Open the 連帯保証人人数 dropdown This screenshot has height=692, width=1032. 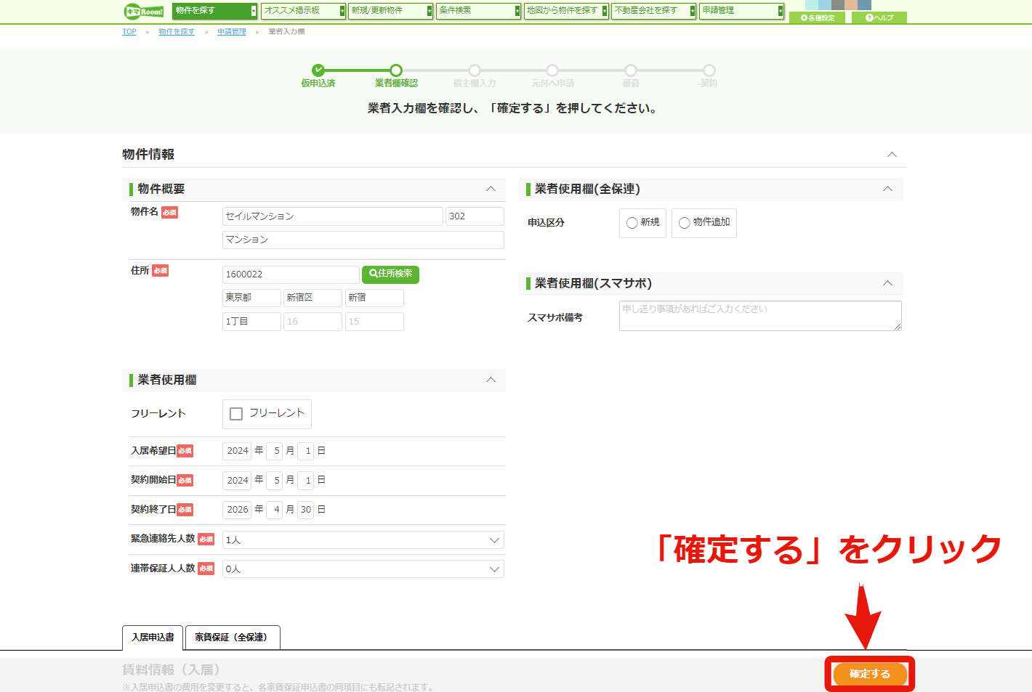(363, 569)
